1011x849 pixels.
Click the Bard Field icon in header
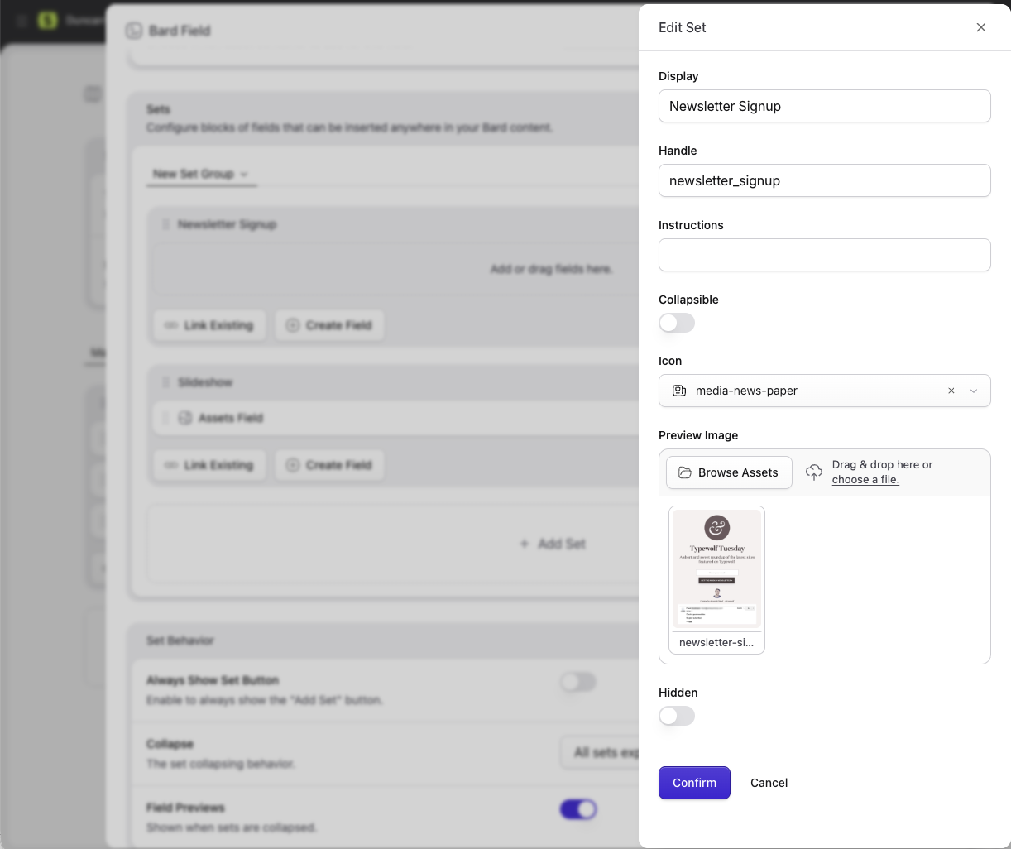click(x=134, y=31)
